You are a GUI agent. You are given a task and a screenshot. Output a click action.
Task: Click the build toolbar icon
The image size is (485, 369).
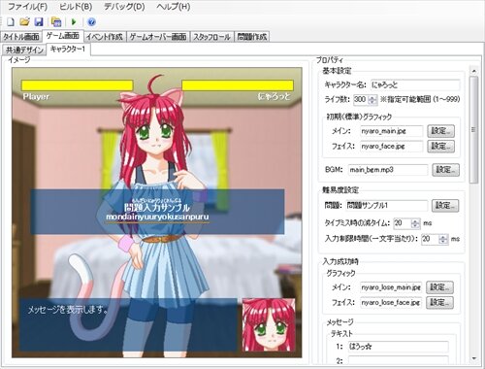(56, 22)
